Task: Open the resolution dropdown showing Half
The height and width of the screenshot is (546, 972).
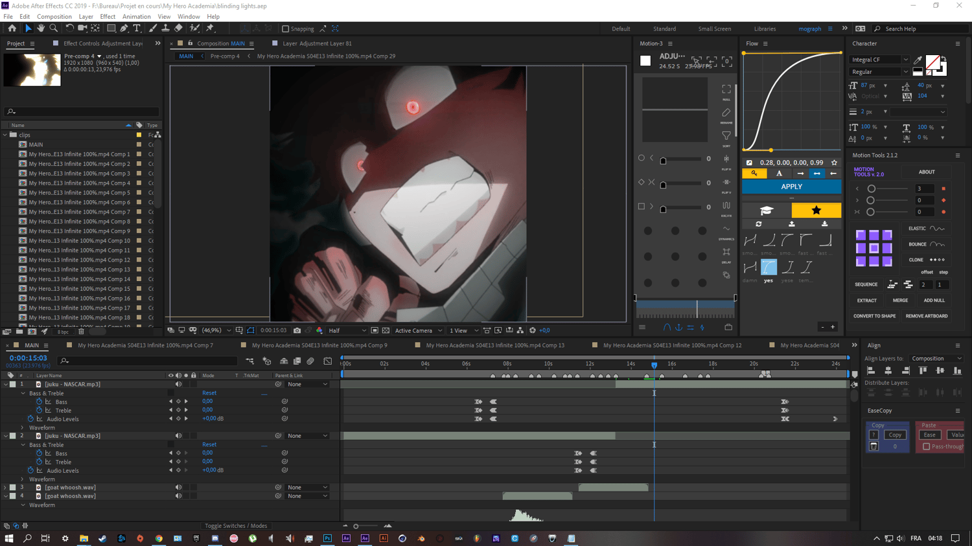Action: [x=347, y=330]
